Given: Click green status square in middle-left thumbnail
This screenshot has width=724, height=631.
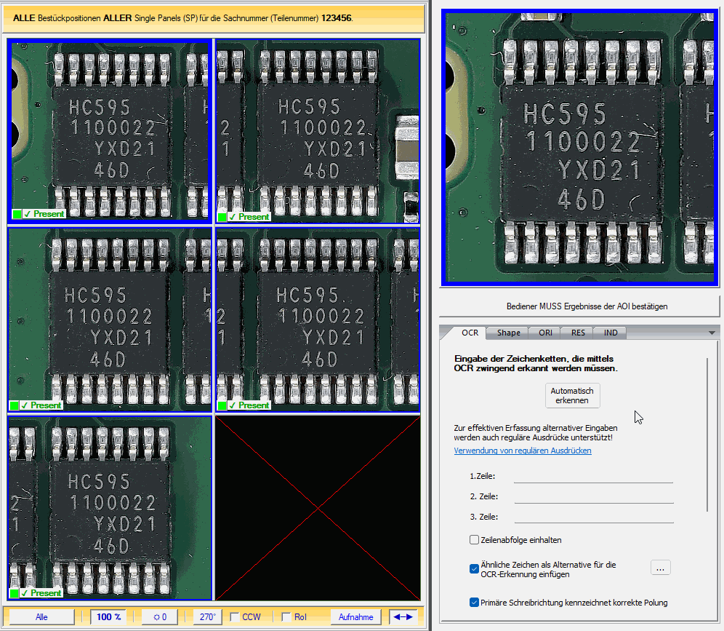Looking at the screenshot, I should pyautogui.click(x=15, y=405).
